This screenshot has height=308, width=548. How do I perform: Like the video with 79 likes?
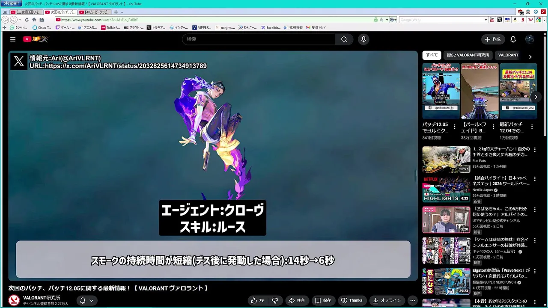[257, 300]
